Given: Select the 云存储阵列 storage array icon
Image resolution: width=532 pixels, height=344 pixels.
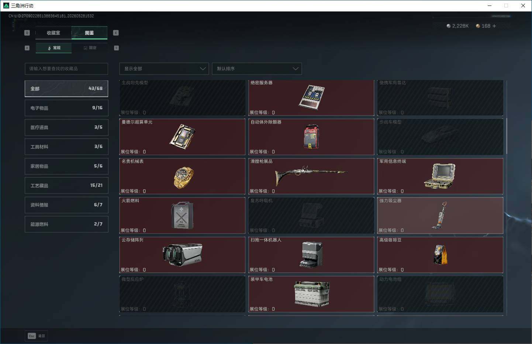Looking at the screenshot, I should pyautogui.click(x=183, y=254).
